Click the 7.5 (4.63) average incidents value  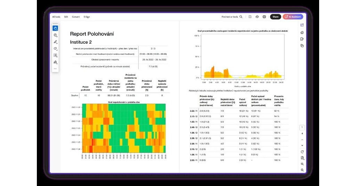[153, 67]
